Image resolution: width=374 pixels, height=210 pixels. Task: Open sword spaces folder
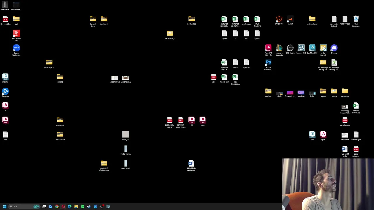click(49, 64)
